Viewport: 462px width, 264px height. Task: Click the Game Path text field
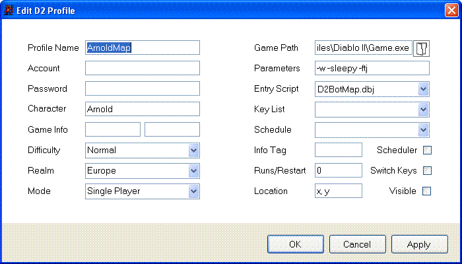[364, 48]
